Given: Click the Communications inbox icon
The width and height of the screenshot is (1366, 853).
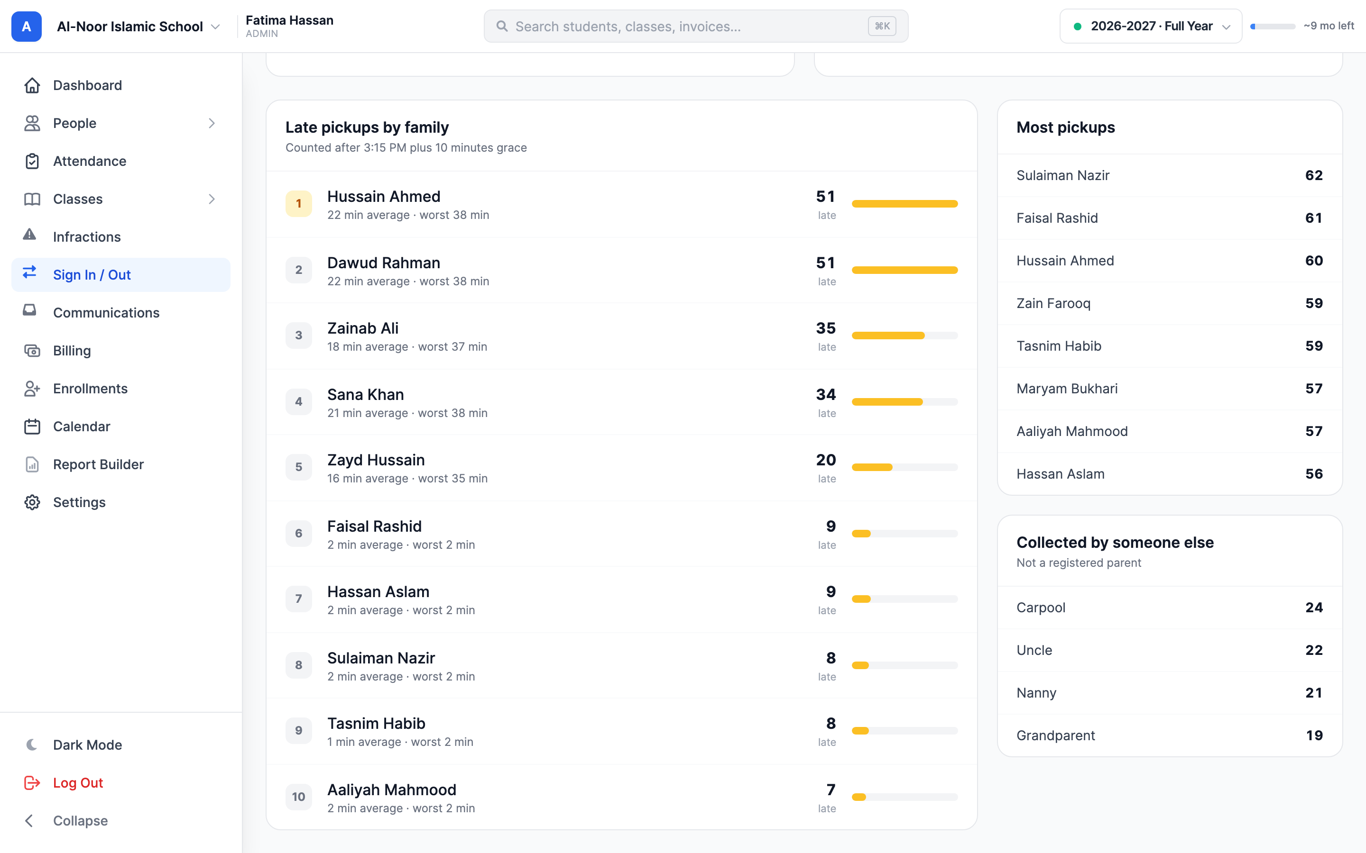Looking at the screenshot, I should point(29,310).
